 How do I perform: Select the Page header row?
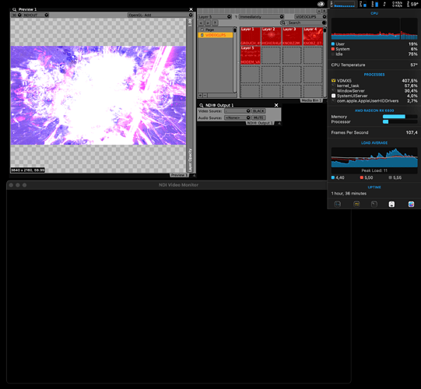(x=216, y=30)
